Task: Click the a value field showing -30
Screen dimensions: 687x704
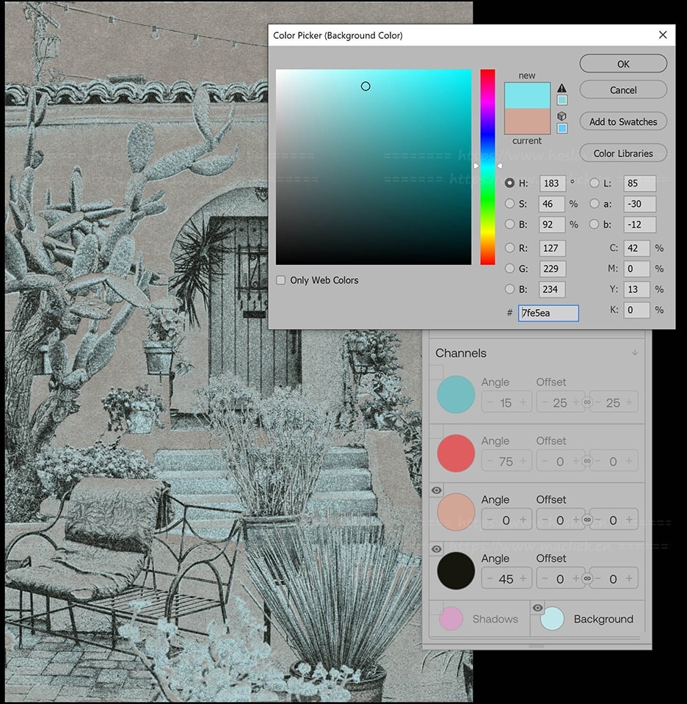Action: coord(639,204)
